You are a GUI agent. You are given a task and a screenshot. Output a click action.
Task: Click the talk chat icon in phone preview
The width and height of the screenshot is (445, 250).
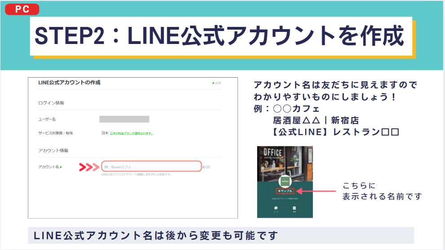(x=276, y=208)
